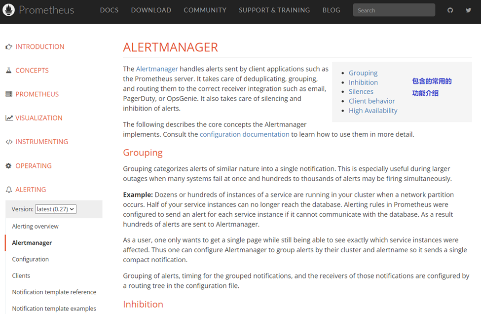The height and width of the screenshot is (314, 481).
Task: Select Alertmanager in the sidebar
Action: tap(32, 243)
